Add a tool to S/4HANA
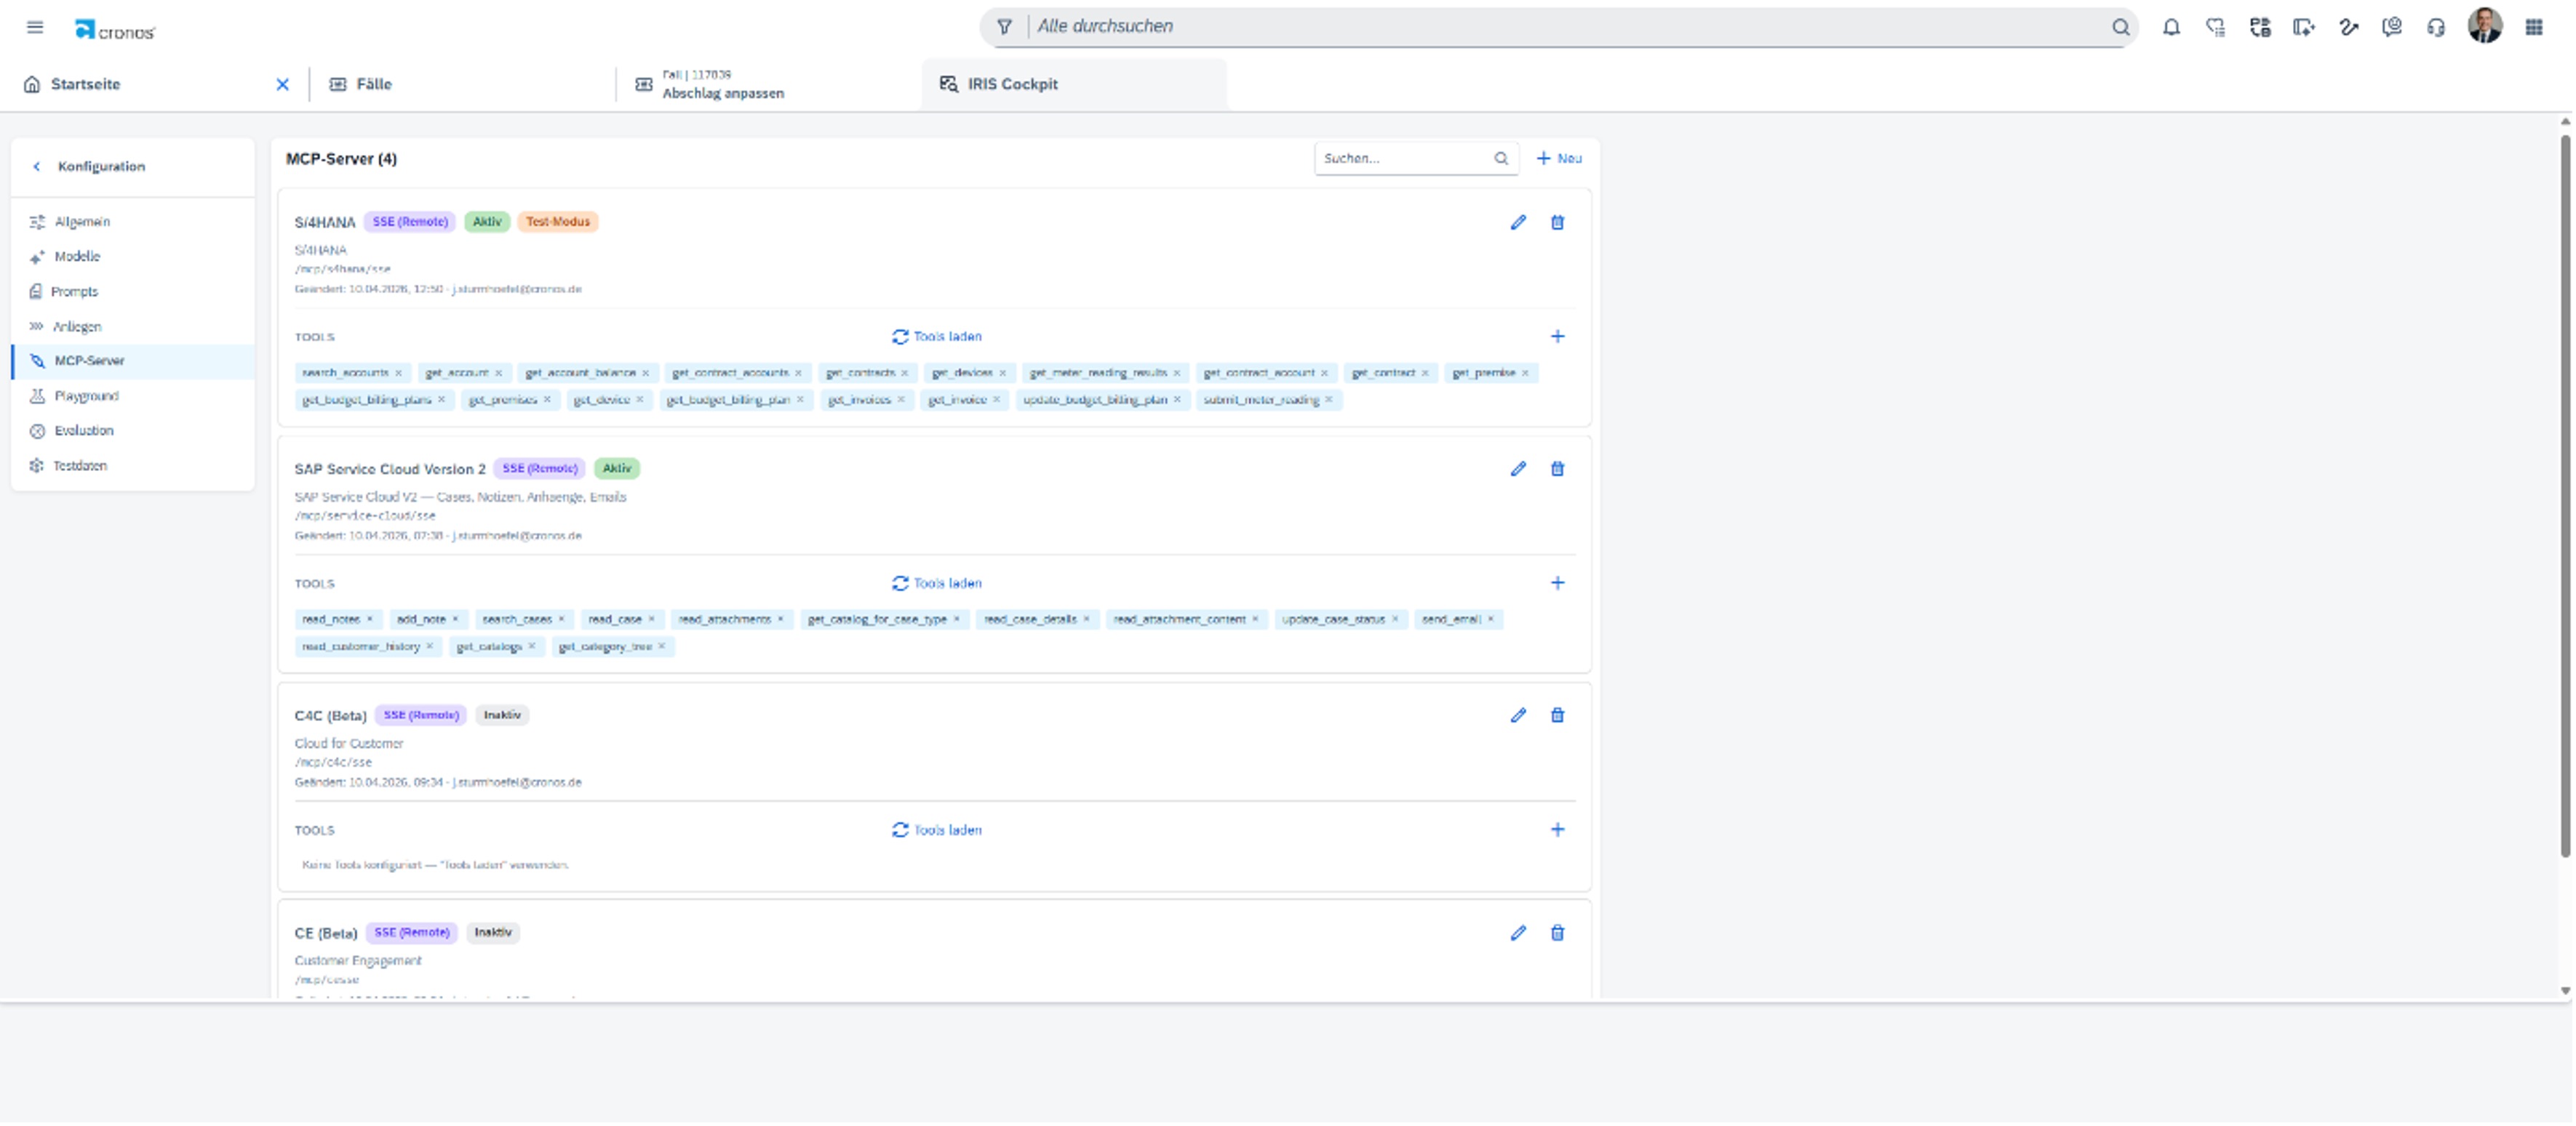 (1557, 337)
